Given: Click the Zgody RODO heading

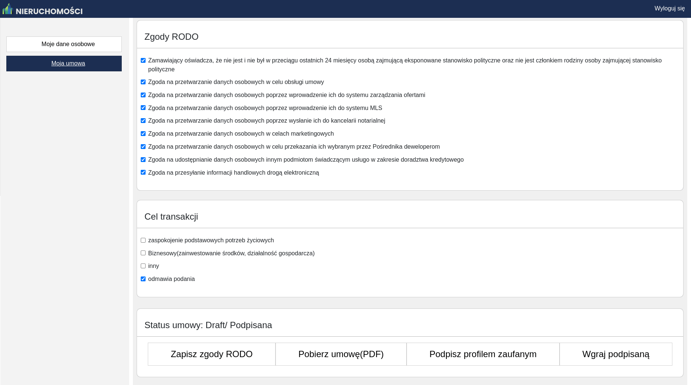Looking at the screenshot, I should tap(171, 37).
